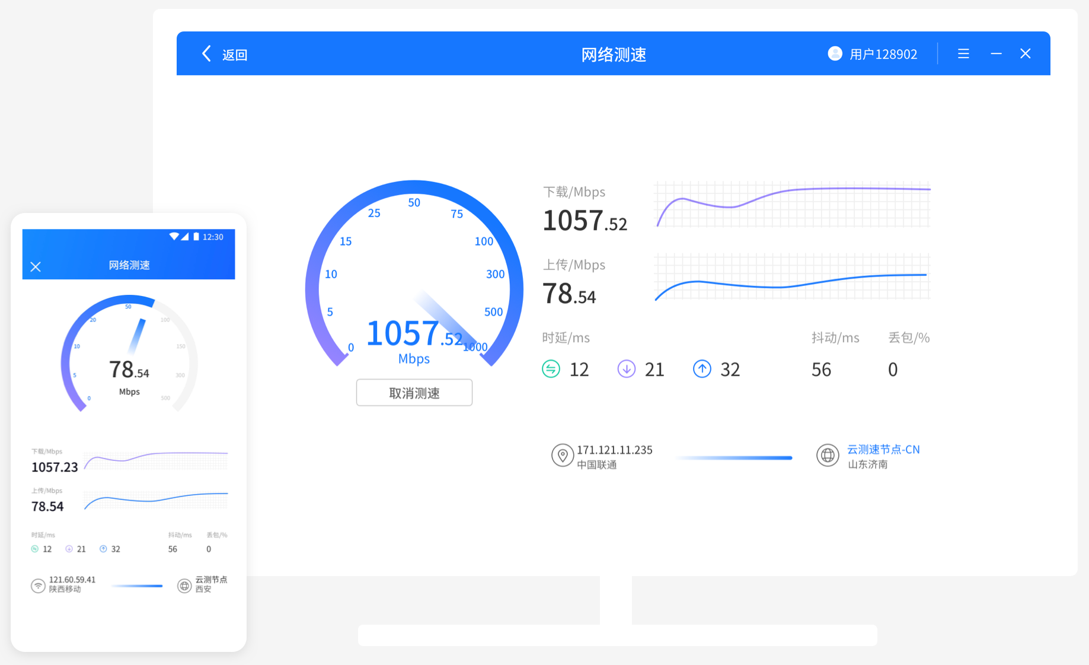The width and height of the screenshot is (1089, 665).
Task: Click the blue upload latency arrow icon
Action: click(702, 369)
